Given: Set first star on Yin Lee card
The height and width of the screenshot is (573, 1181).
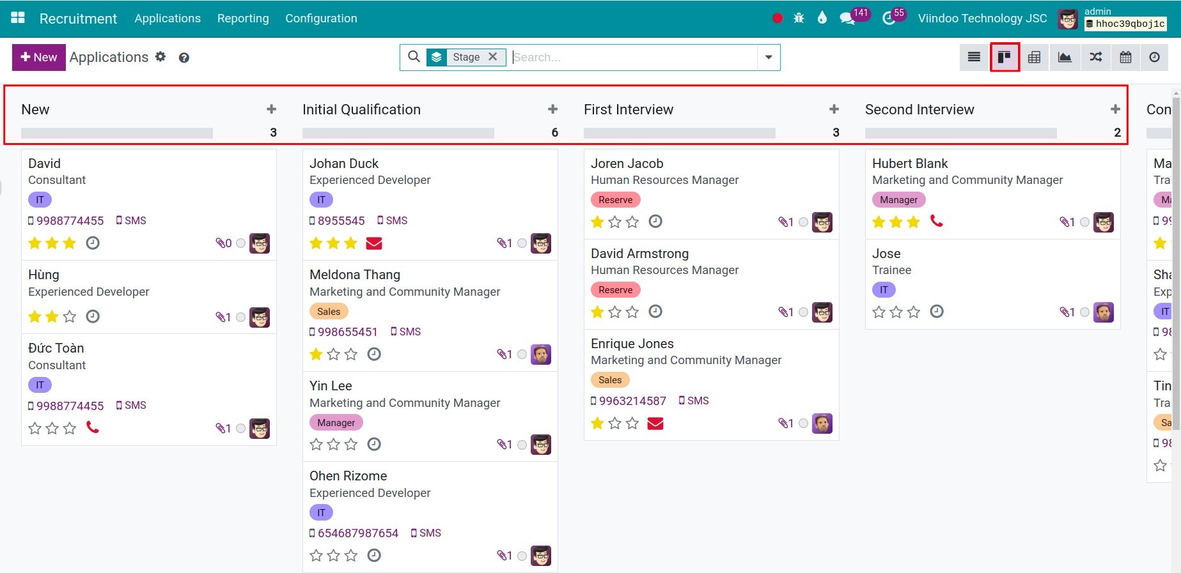Looking at the screenshot, I should tap(316, 444).
